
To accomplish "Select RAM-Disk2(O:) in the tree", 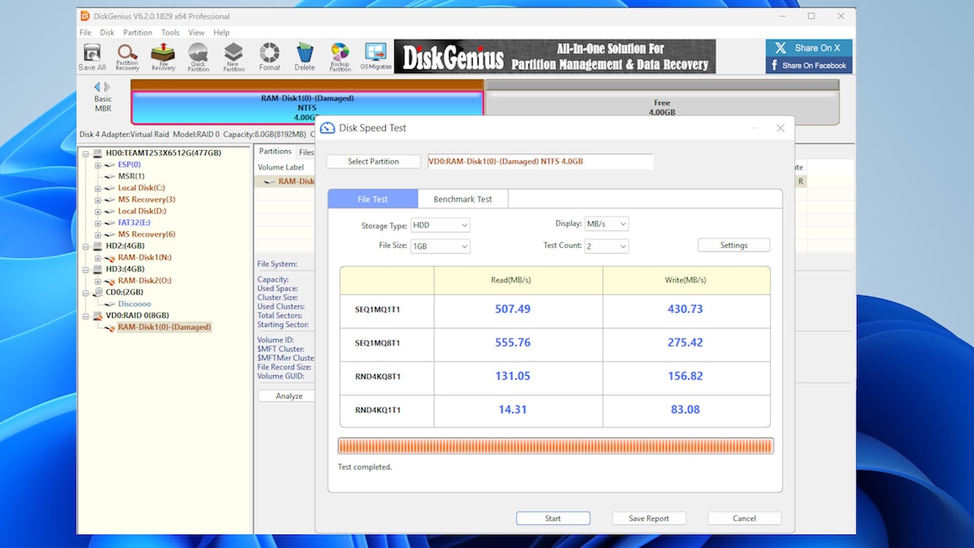I will coord(145,280).
